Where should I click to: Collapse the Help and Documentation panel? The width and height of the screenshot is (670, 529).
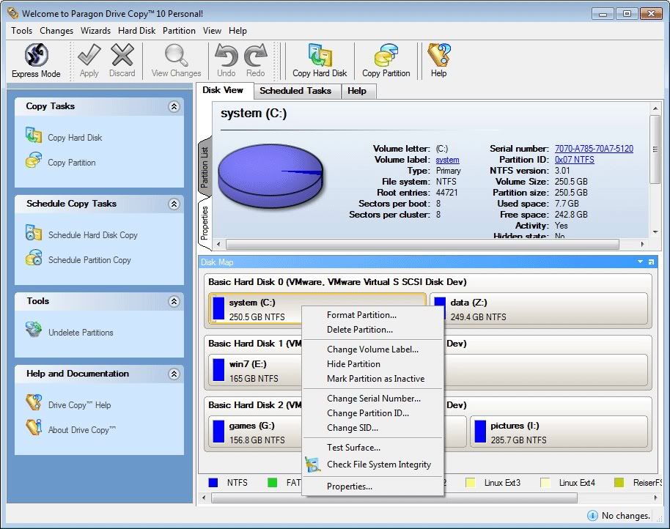174,374
